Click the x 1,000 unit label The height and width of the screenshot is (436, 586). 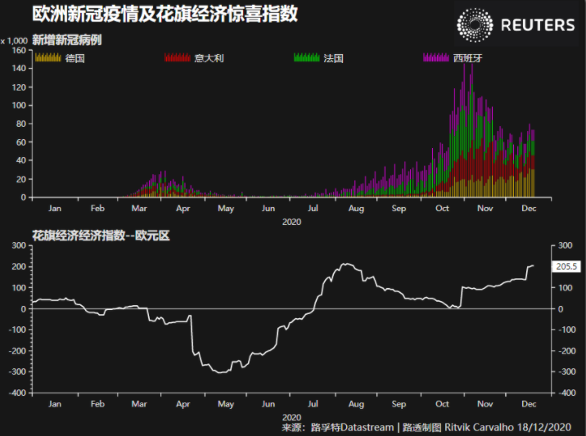(14, 41)
